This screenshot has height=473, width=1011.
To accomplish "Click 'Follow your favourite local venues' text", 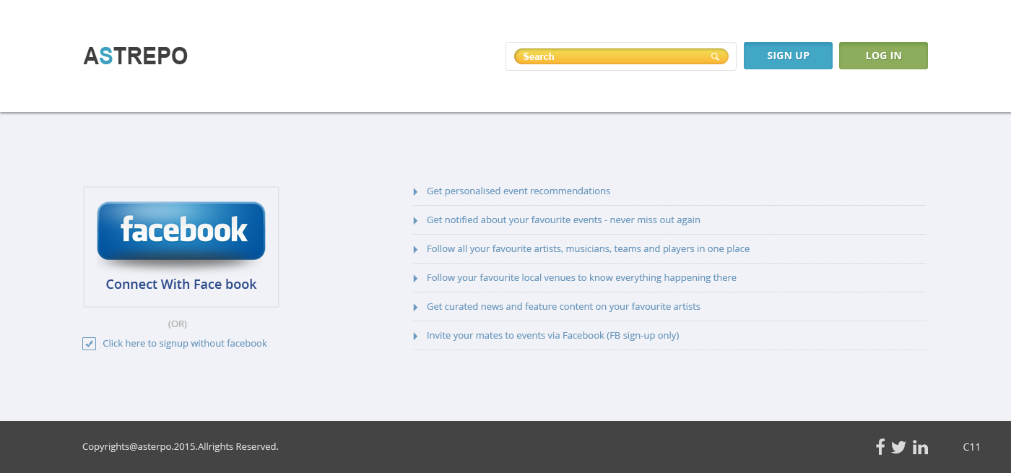I will [581, 278].
